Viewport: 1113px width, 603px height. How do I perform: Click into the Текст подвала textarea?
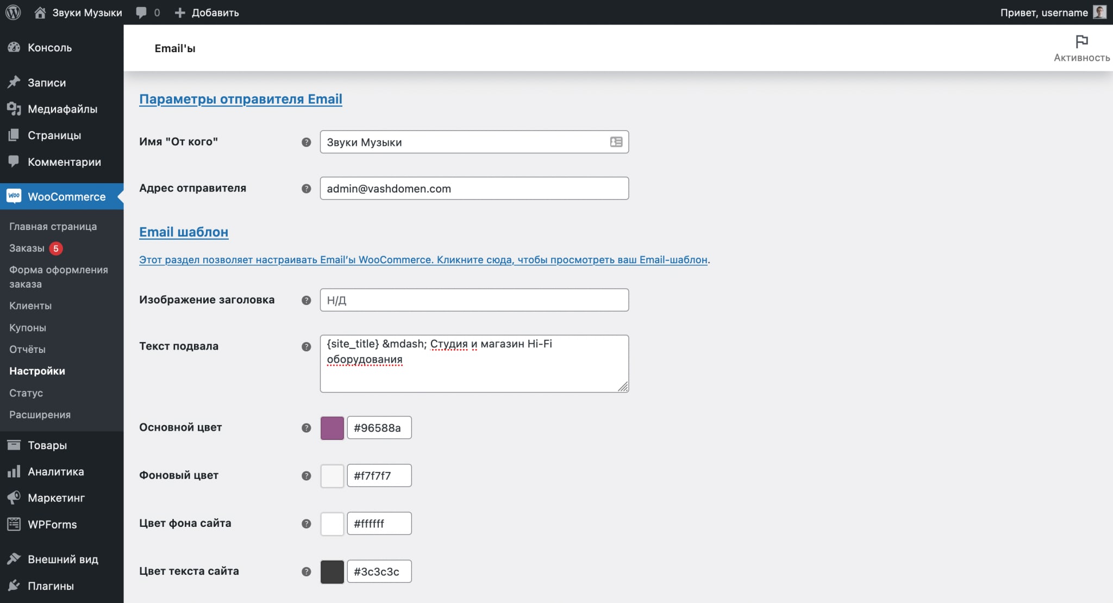click(x=474, y=363)
